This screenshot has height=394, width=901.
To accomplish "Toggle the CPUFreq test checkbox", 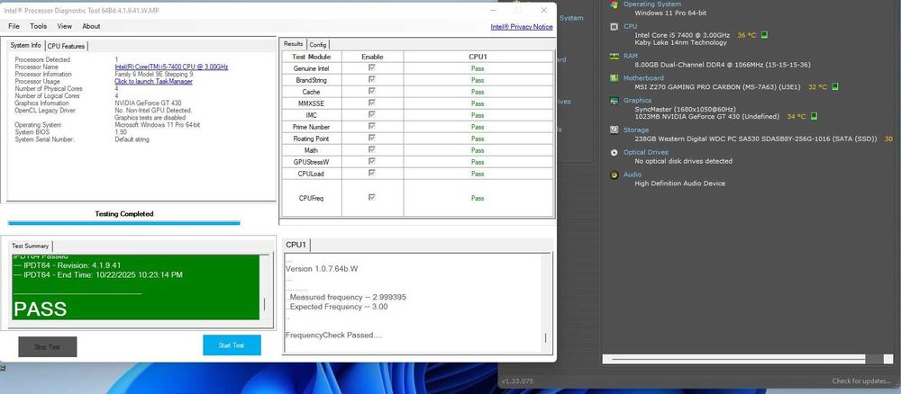I will [372, 197].
